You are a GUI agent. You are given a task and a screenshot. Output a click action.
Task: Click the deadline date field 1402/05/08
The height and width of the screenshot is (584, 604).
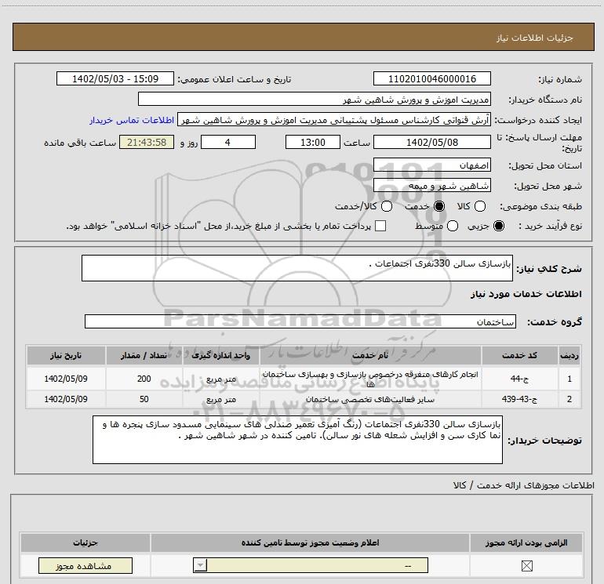431,142
